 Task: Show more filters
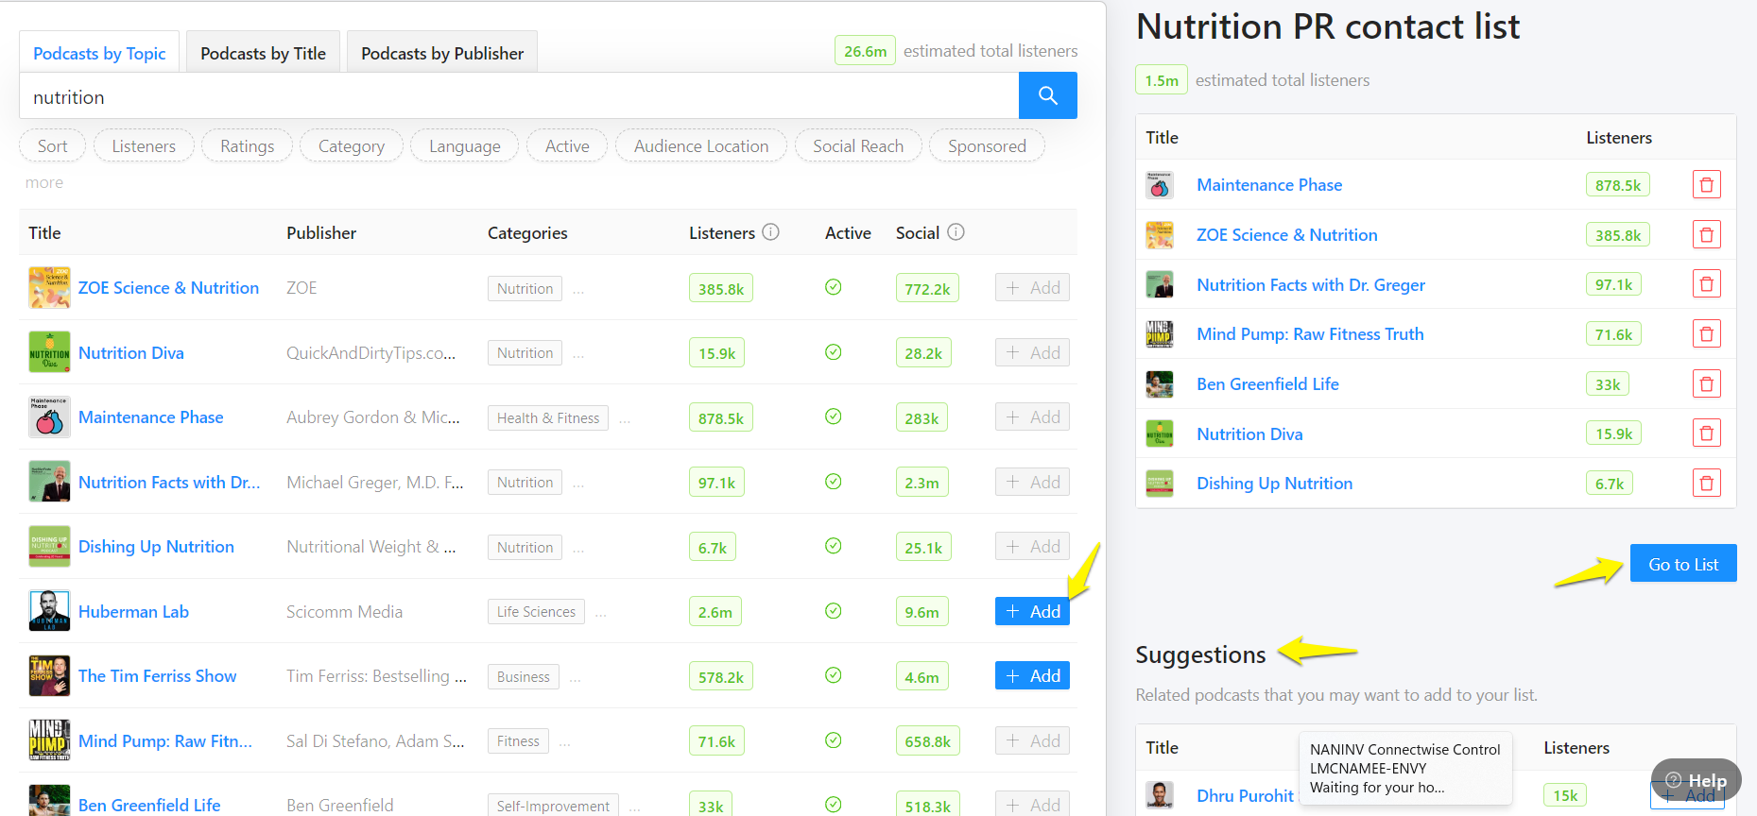click(44, 182)
